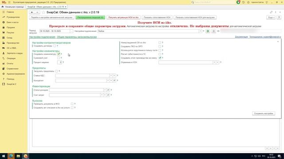Open Ставка НДС dropdown arrow

click(x=111, y=76)
